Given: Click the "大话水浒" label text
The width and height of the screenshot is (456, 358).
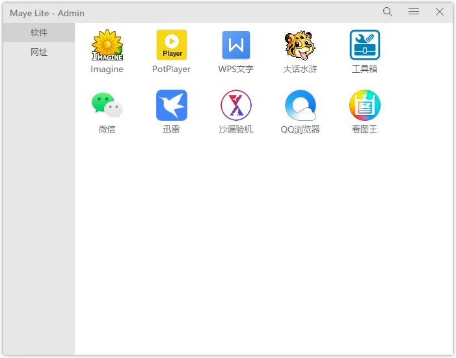Looking at the screenshot, I should click(300, 69).
